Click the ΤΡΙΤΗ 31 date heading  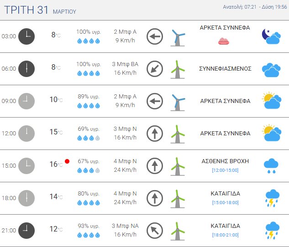tap(26, 9)
